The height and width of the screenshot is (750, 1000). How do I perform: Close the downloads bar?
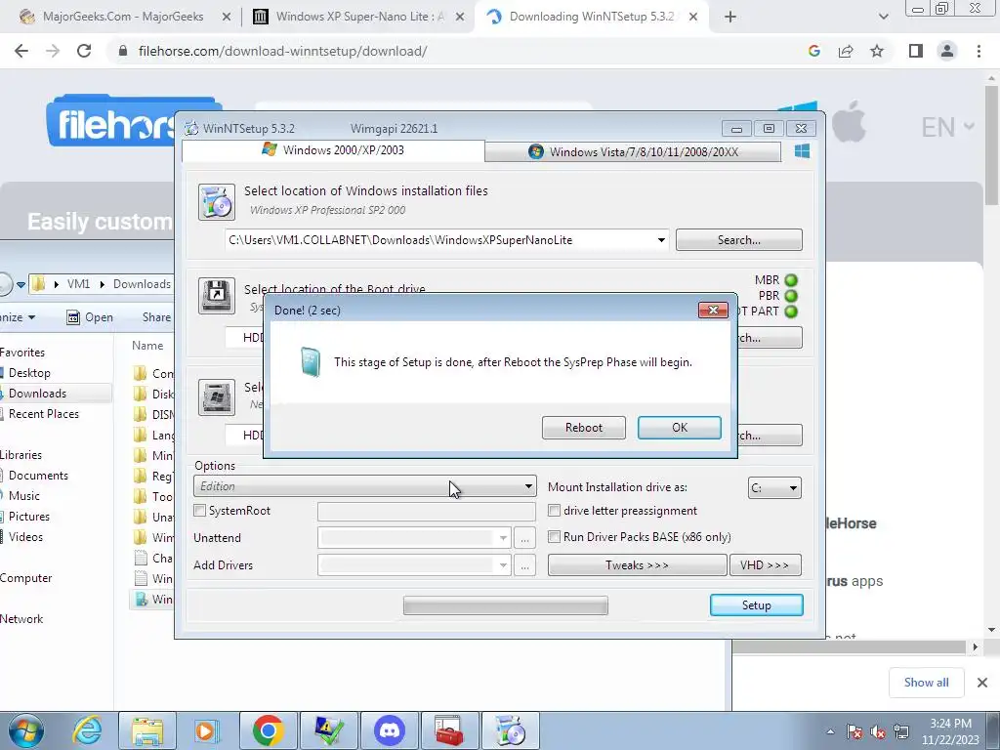(x=982, y=683)
